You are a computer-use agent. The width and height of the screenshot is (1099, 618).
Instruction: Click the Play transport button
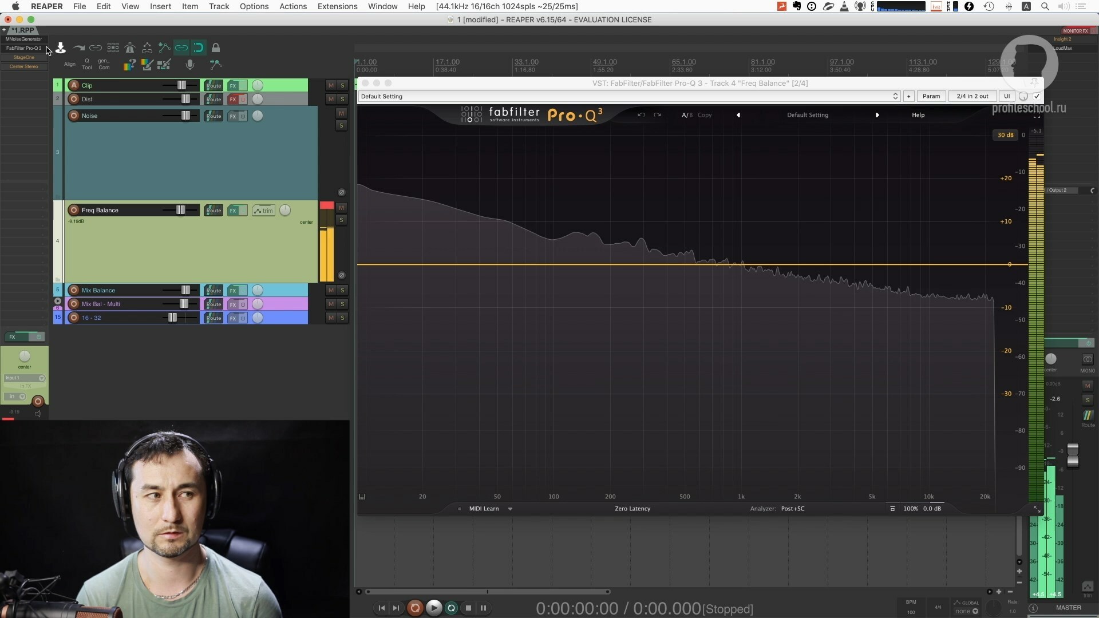434,608
